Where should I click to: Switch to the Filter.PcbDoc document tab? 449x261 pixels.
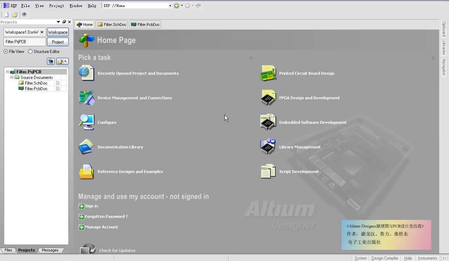[145, 25]
